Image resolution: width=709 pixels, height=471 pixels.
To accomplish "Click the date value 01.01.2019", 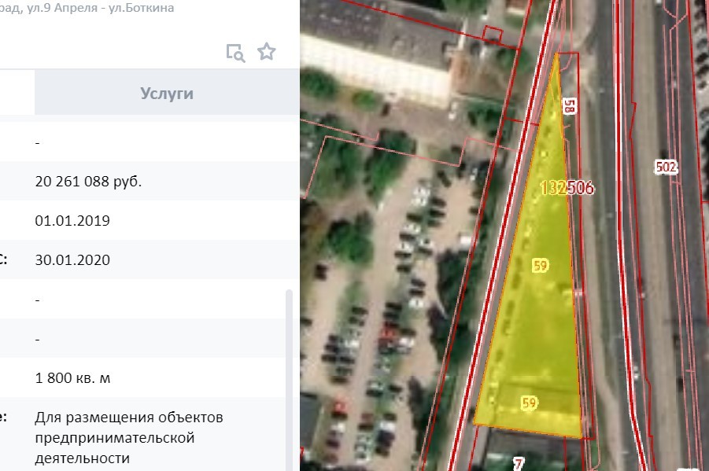I will 72,221.
